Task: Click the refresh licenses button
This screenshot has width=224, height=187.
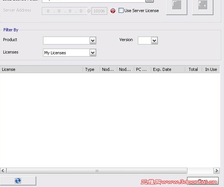Action: tap(18, 181)
